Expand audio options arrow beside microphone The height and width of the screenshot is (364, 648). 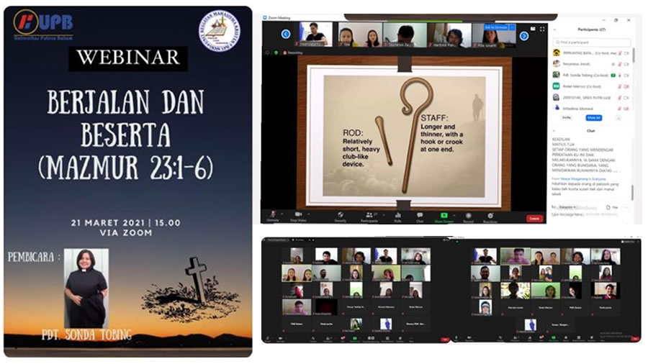point(283,213)
